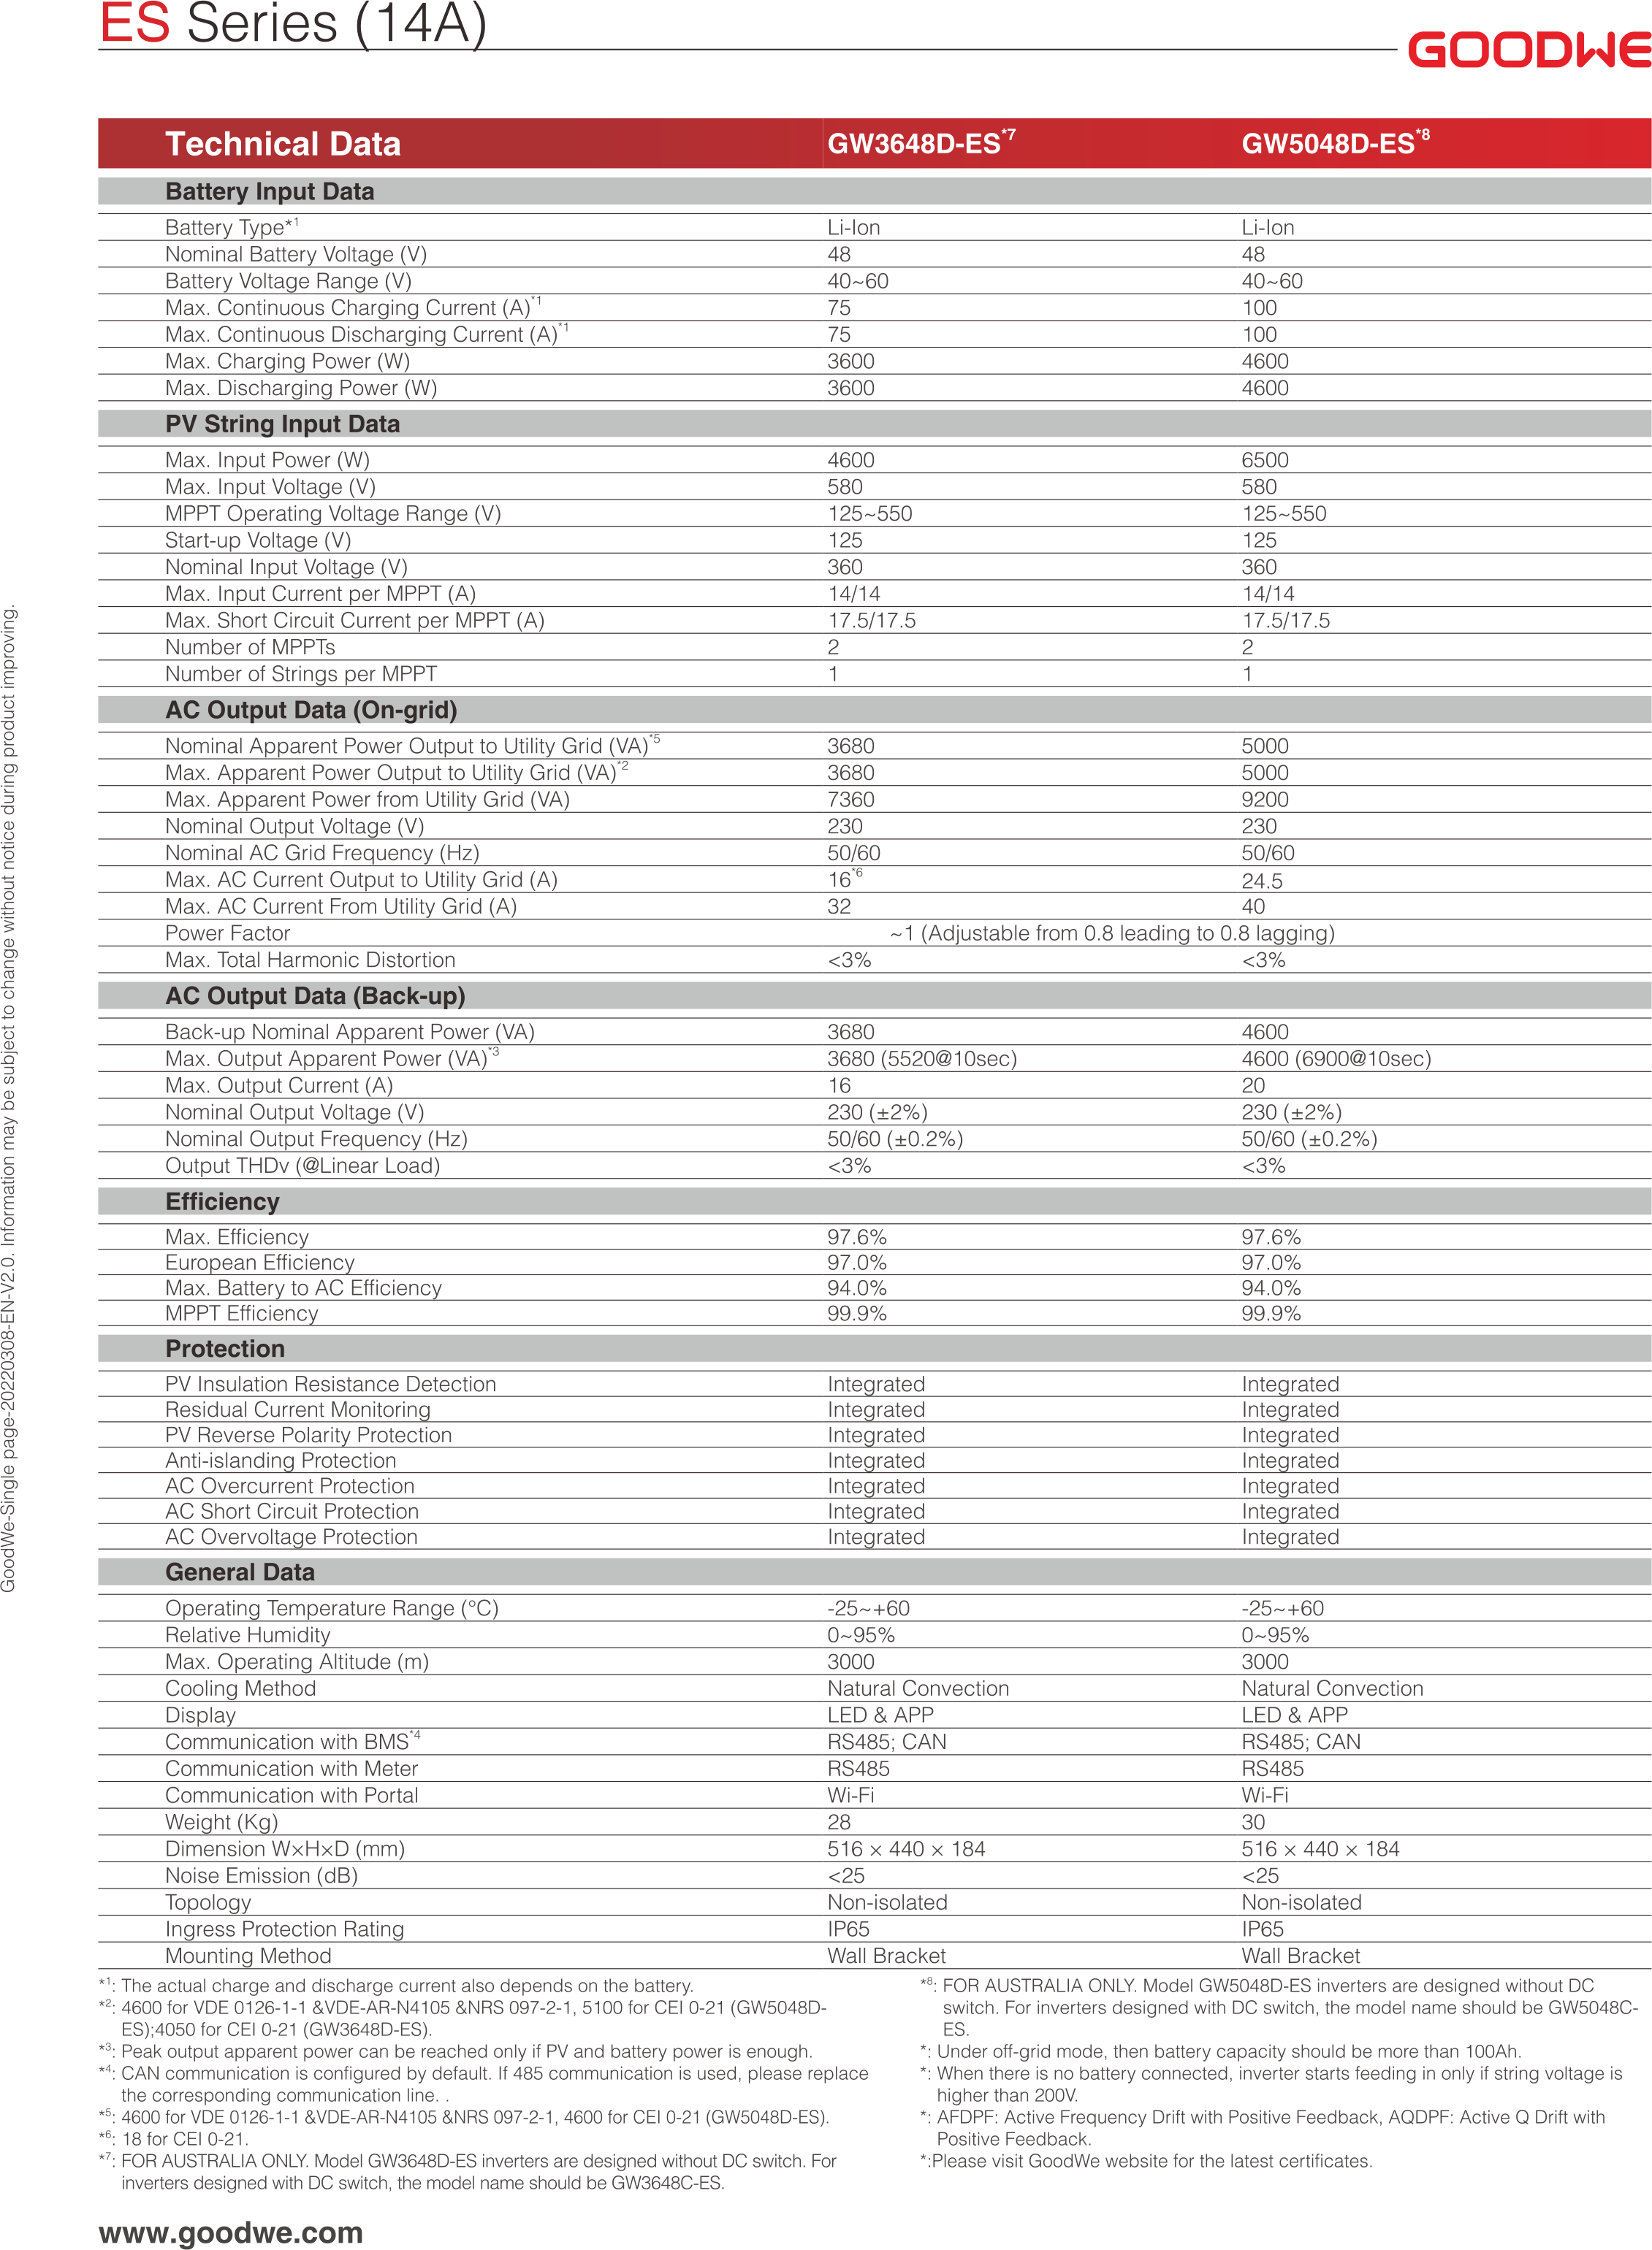This screenshot has height=2250, width=1652.
Task: Click 'PV Insulation Resistance Detection' label
Action: coord(330,1383)
